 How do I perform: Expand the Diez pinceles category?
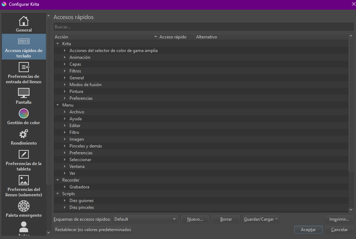pyautogui.click(x=65, y=207)
